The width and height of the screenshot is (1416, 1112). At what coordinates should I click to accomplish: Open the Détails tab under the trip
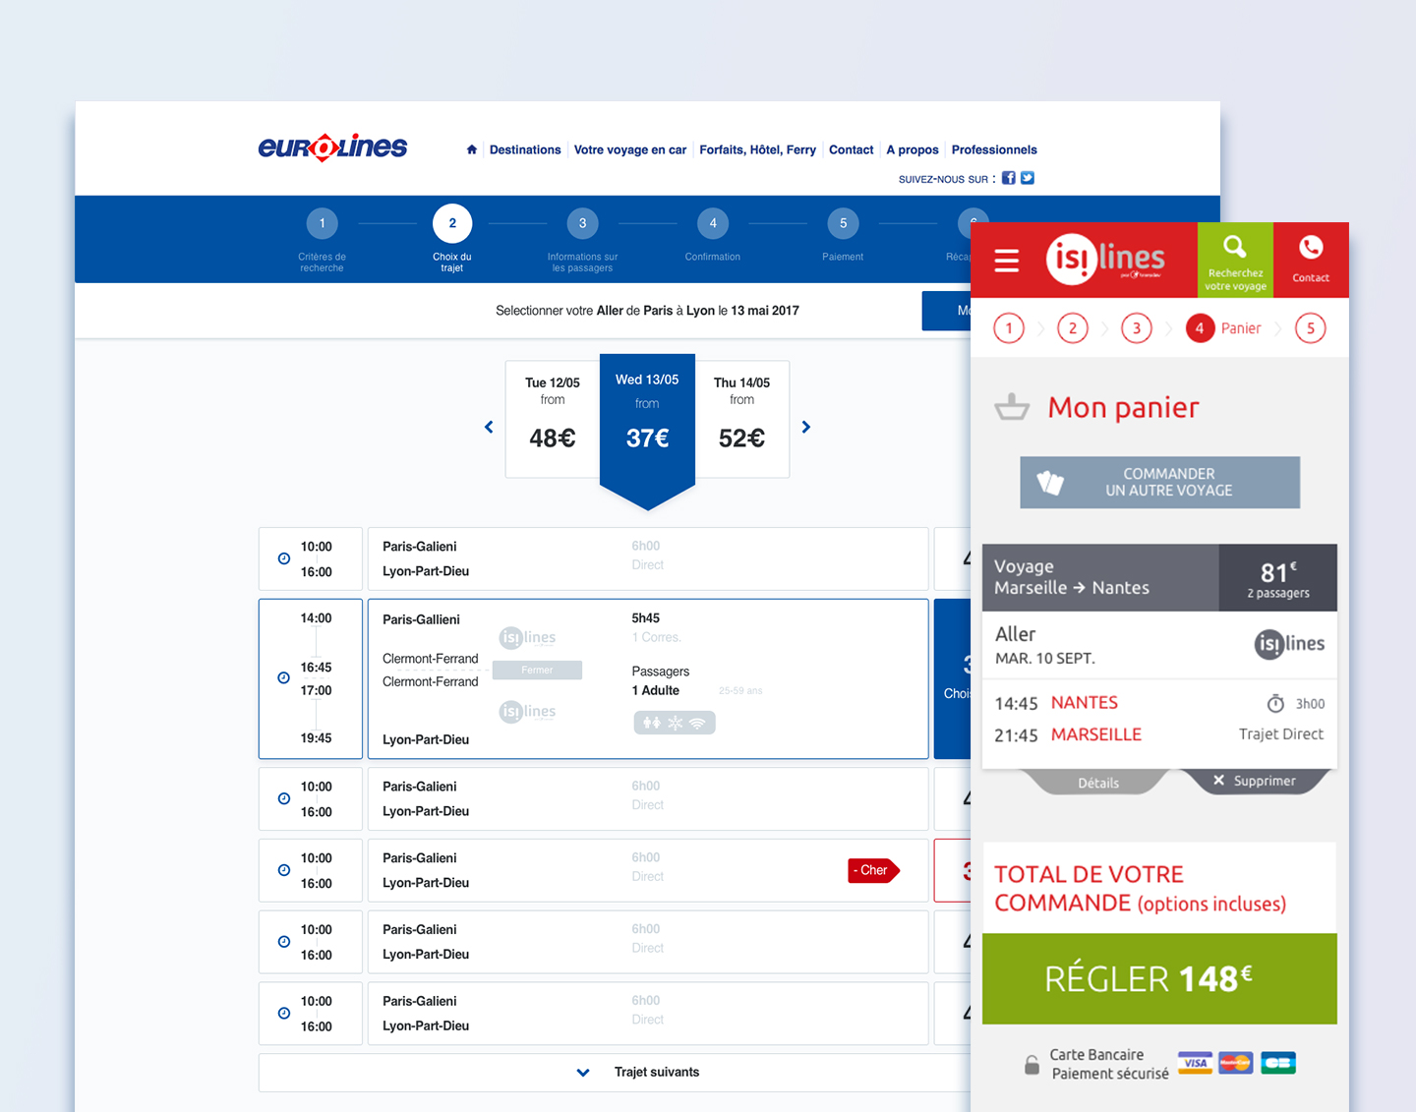point(1097,783)
